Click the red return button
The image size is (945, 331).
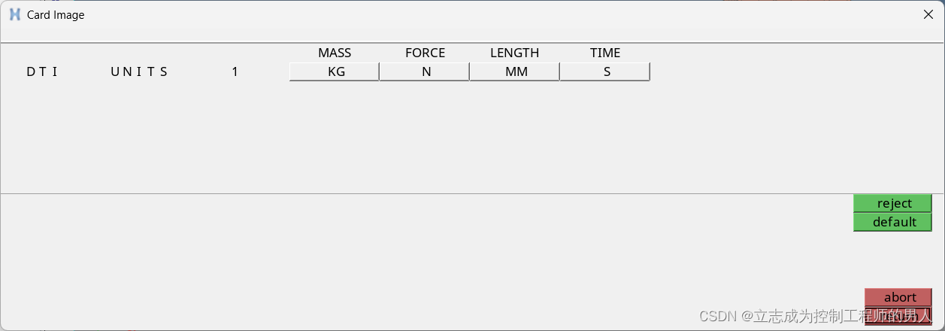[x=899, y=316]
